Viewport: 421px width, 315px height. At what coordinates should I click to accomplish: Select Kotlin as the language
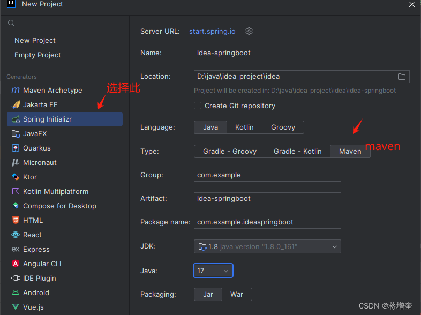coord(244,127)
